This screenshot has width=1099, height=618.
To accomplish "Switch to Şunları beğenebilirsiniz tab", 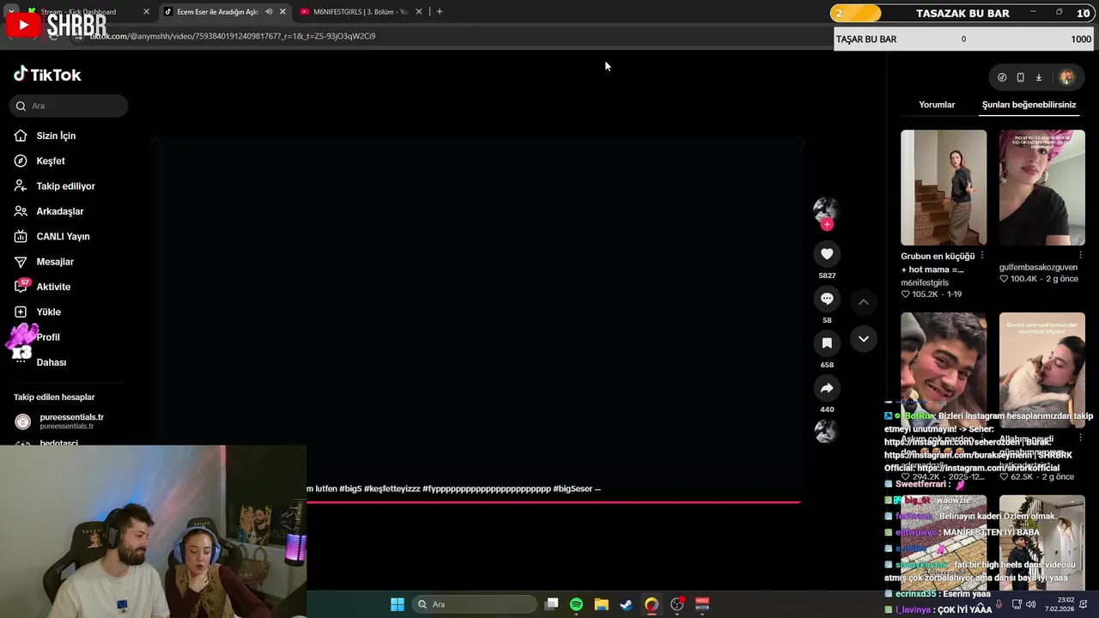I will (1029, 105).
